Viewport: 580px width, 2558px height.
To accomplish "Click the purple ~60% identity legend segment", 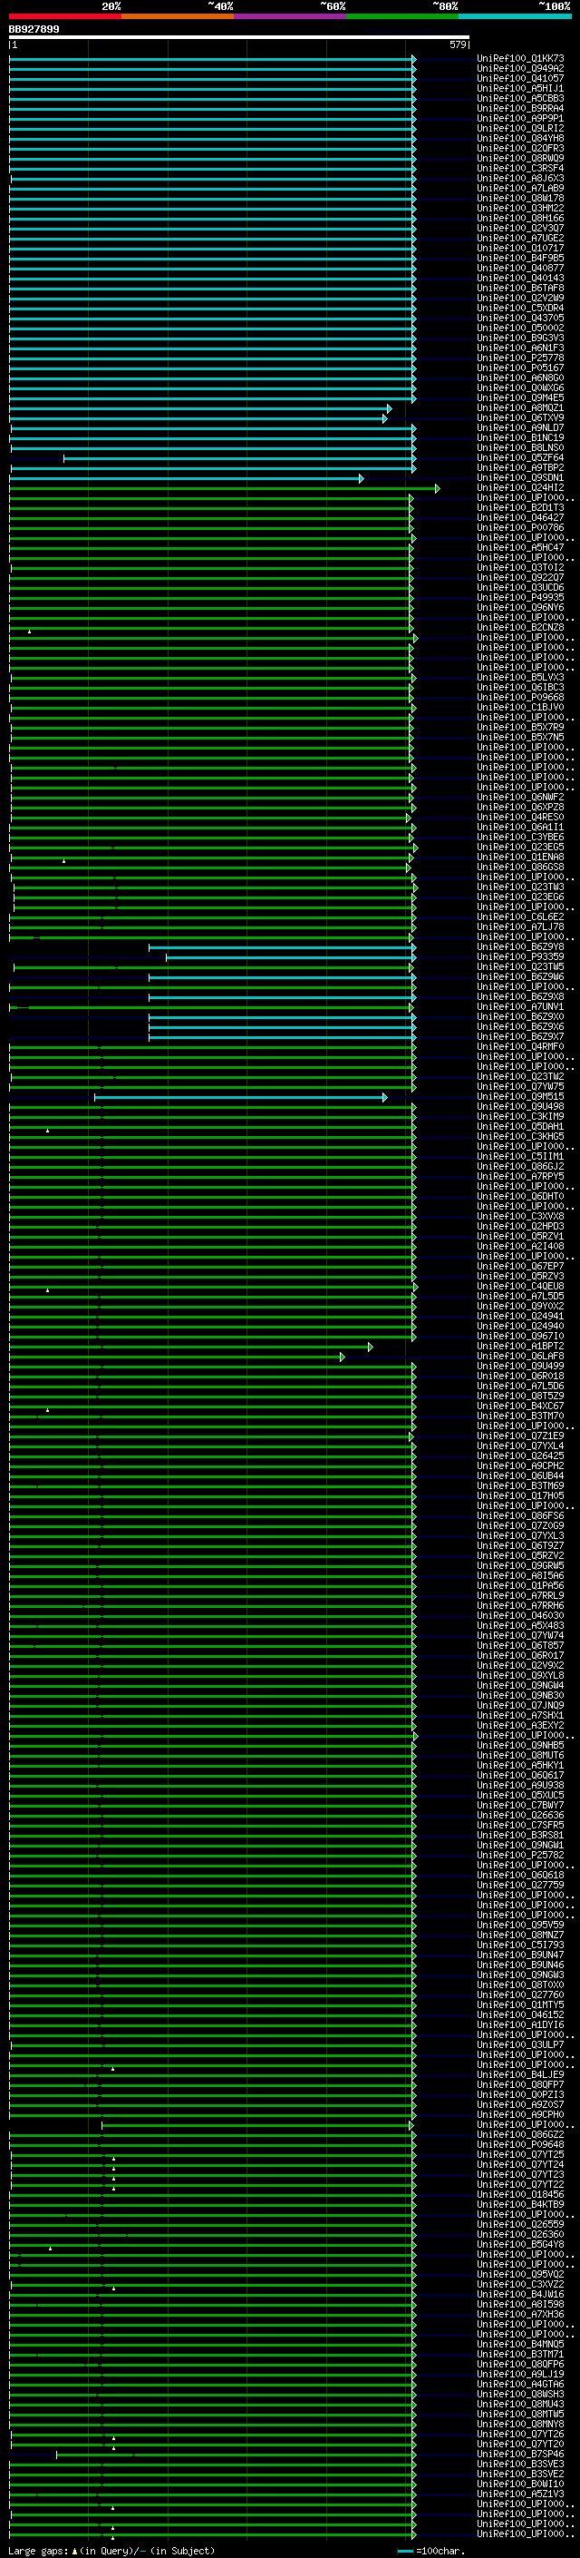I will [x=291, y=16].
